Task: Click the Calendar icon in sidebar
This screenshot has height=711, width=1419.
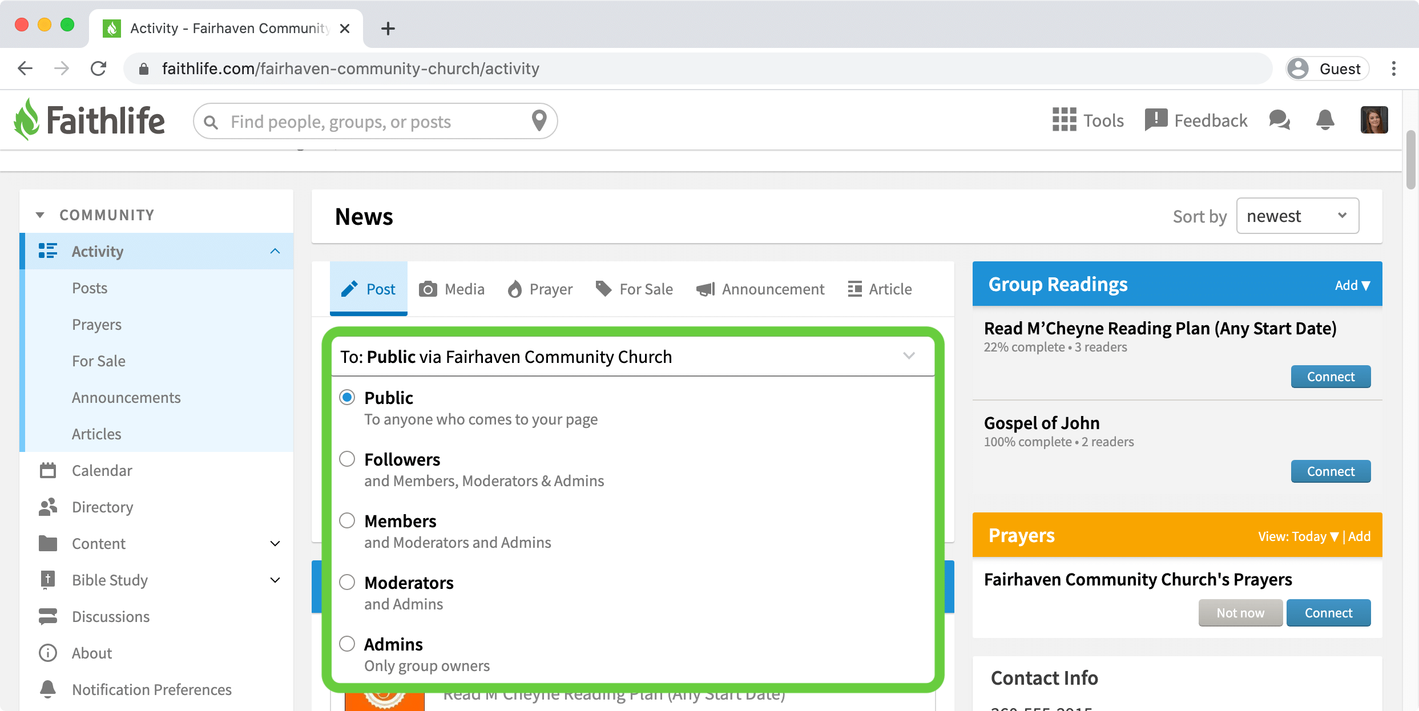Action: pos(48,470)
